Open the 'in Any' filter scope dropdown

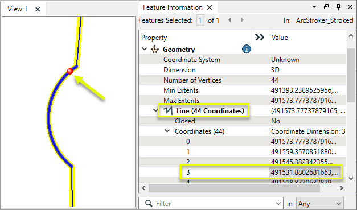[x=319, y=203]
